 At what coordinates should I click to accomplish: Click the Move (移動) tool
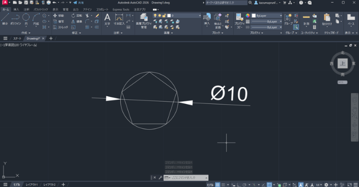[59, 15]
